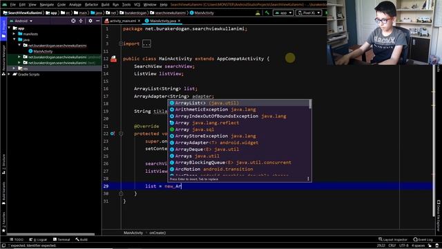Choose ArrayStoreException suggestion
The height and width of the screenshot is (249, 442).
pyautogui.click(x=239, y=136)
